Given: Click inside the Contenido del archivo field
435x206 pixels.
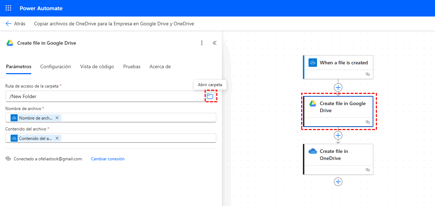Looking at the screenshot, I should [111, 138].
